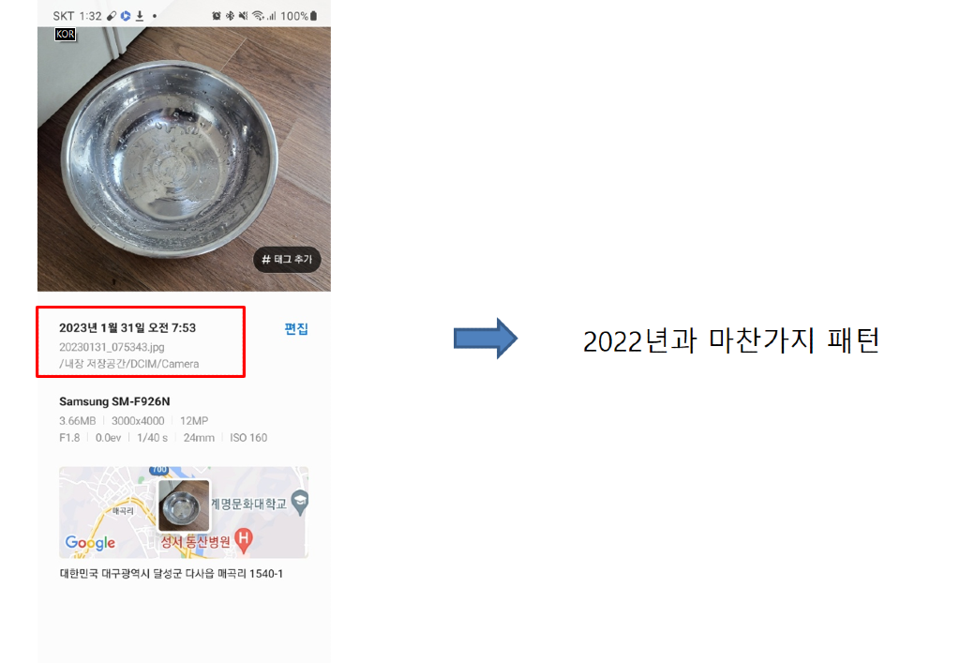Click the Samsung SM-F926N device label
960x663 pixels.
coord(114,401)
